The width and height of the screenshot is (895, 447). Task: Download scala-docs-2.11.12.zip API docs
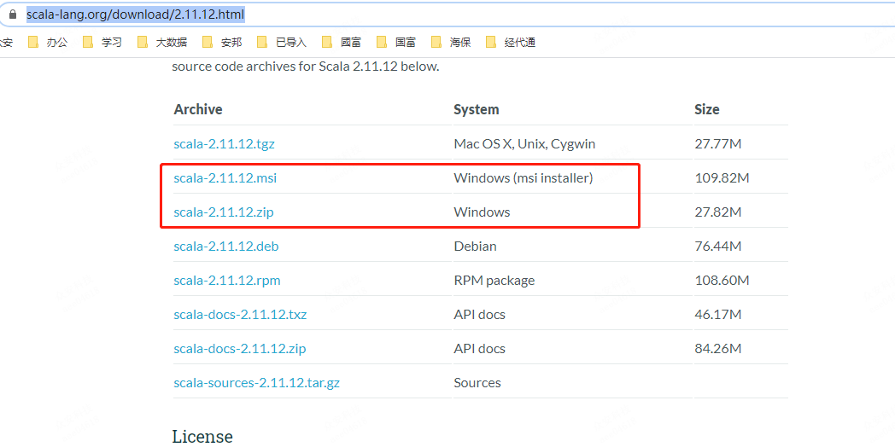pos(240,348)
